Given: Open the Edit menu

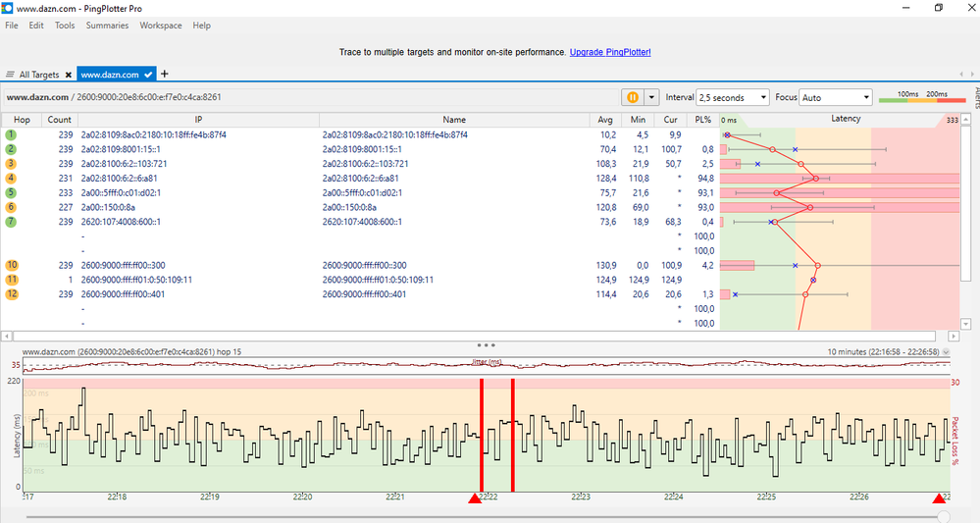Looking at the screenshot, I should 36,26.
